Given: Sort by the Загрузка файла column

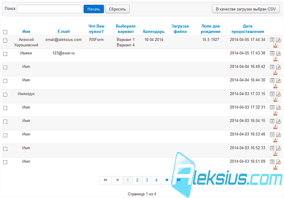Looking at the screenshot, I should (x=180, y=29).
